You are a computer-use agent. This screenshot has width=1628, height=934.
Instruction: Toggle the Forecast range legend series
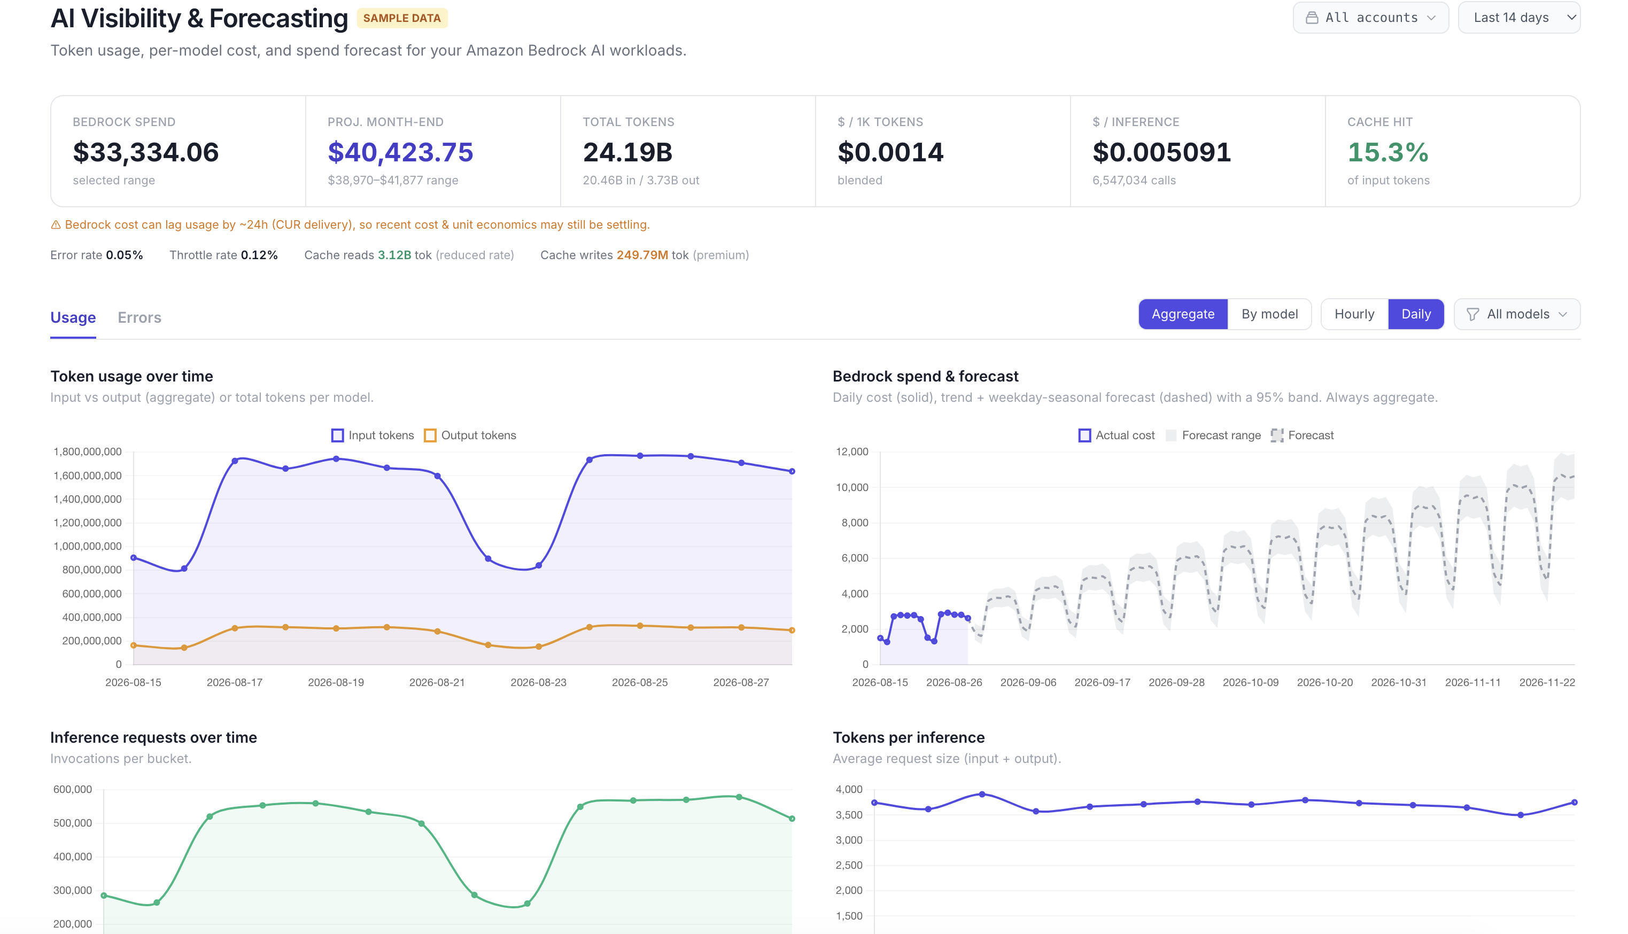pos(1213,435)
